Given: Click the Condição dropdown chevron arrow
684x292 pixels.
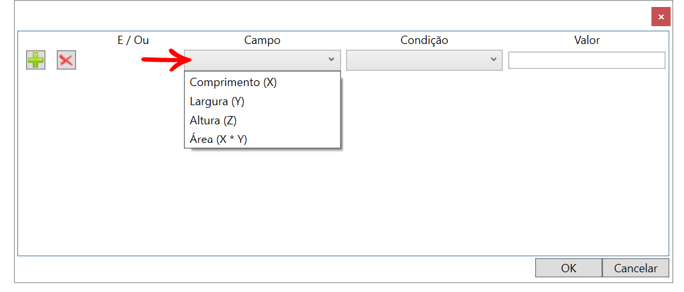Looking at the screenshot, I should point(494,59).
